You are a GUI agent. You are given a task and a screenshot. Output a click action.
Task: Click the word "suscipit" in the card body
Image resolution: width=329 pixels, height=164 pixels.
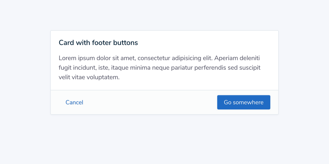coord(250,68)
